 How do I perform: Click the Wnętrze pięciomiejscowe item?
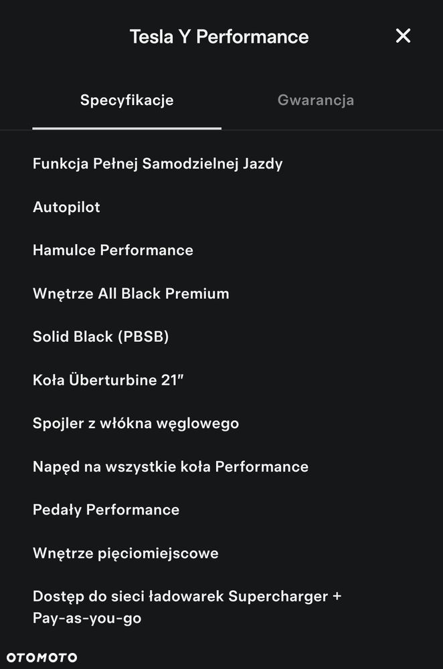126,553
